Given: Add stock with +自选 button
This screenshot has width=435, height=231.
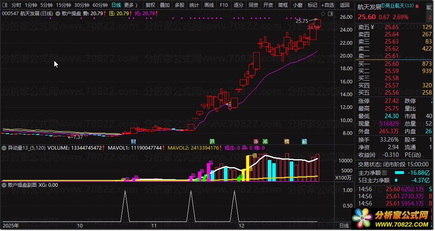Looking at the screenshot, I should [x=328, y=5].
